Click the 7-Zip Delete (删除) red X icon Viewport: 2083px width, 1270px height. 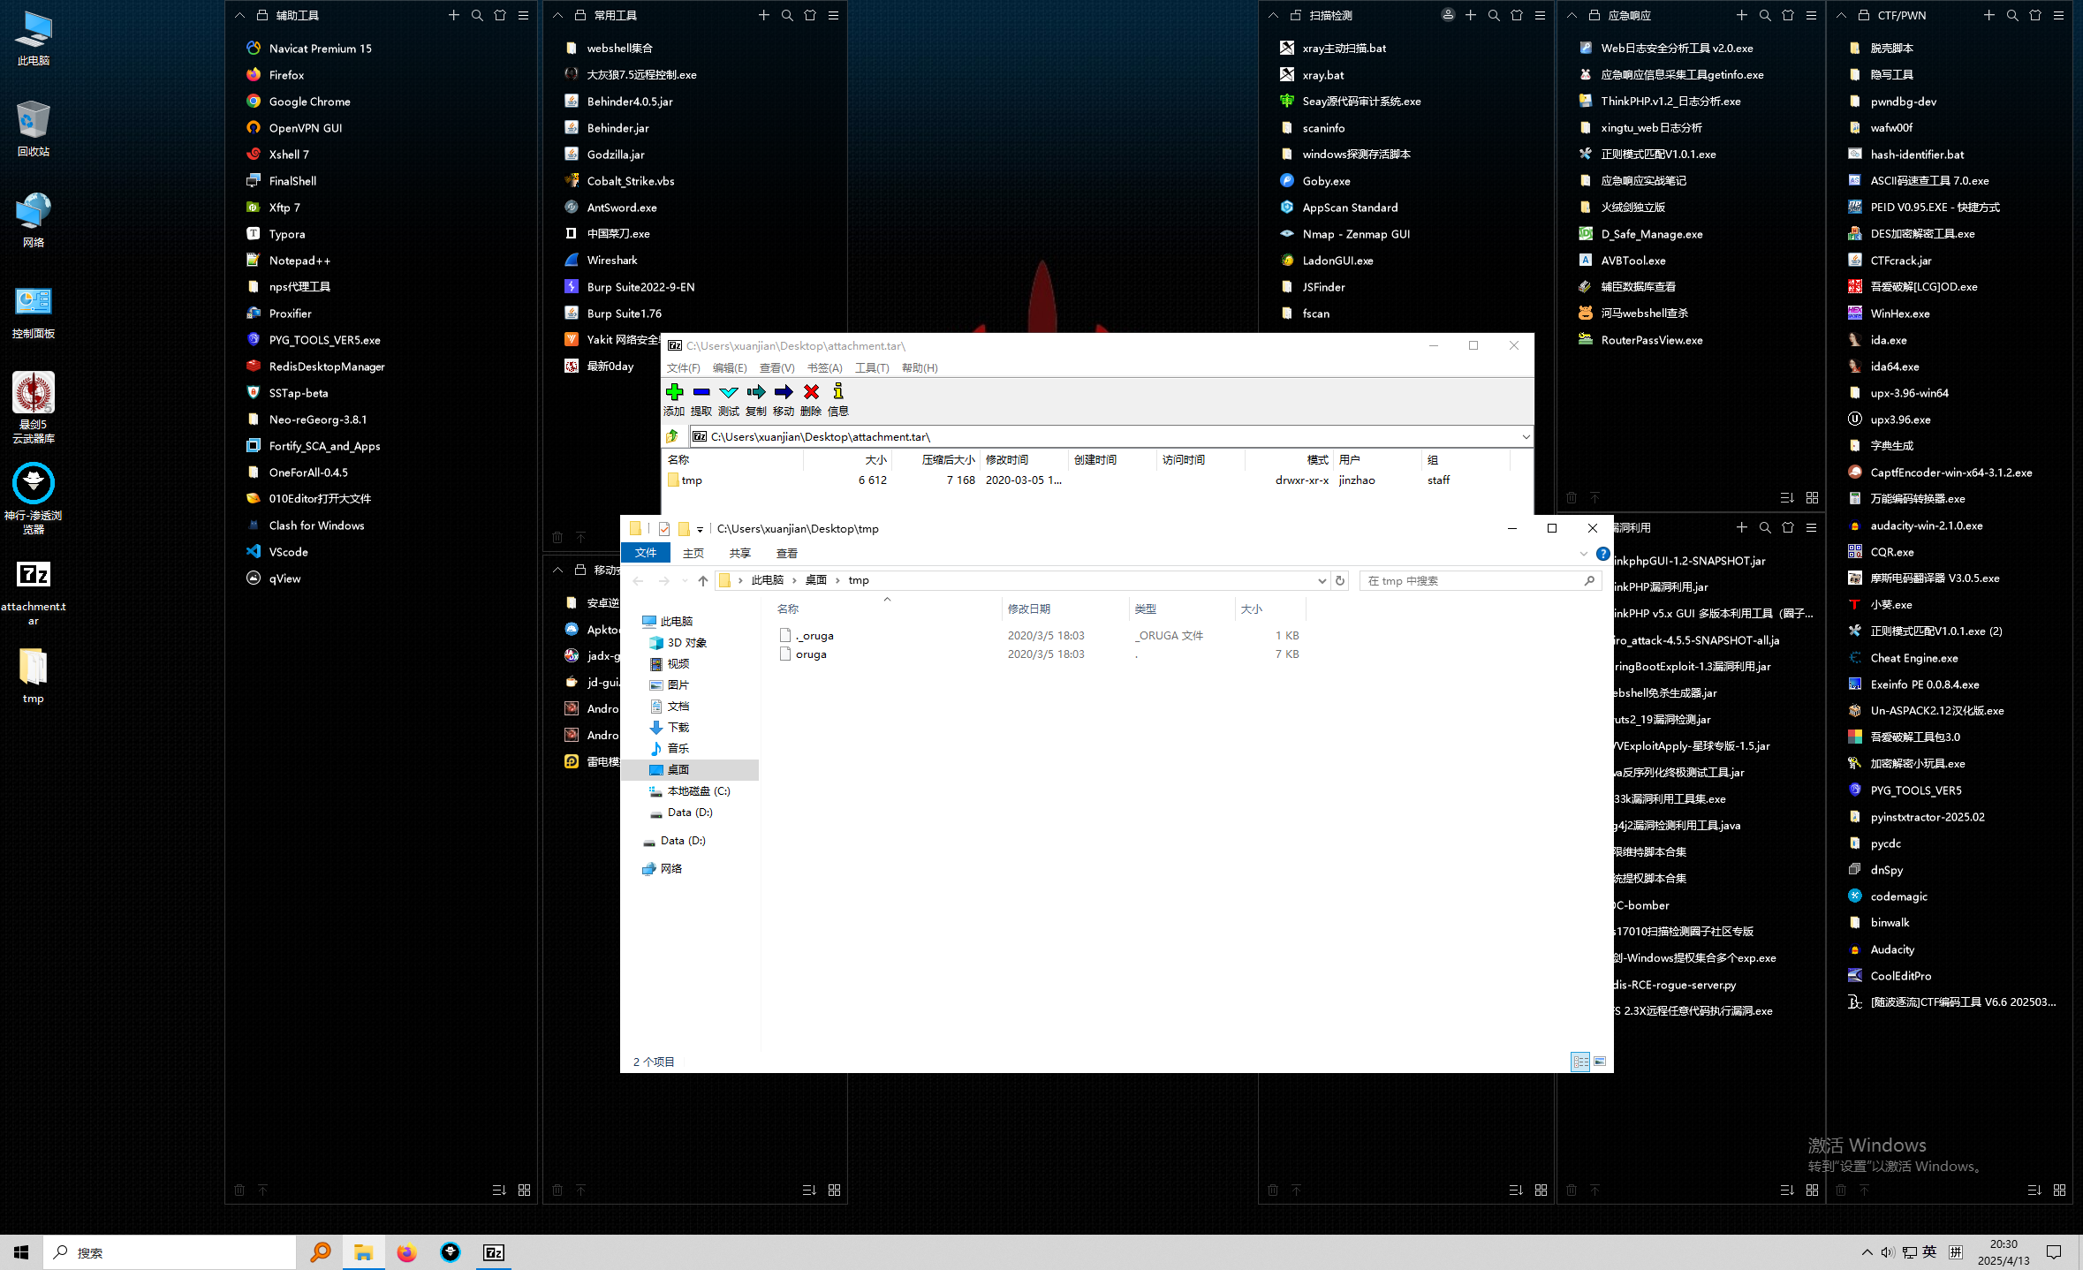click(x=811, y=399)
